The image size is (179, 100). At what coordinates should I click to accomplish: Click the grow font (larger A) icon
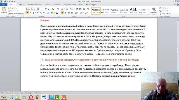46,9
